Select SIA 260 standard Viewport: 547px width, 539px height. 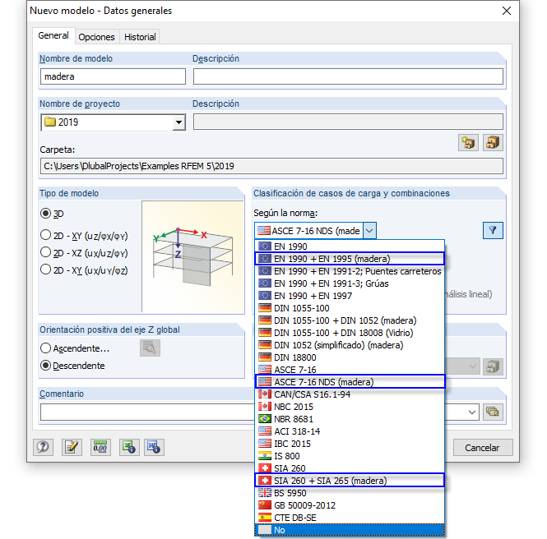[350, 468]
